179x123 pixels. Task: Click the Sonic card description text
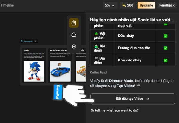tap(34, 55)
